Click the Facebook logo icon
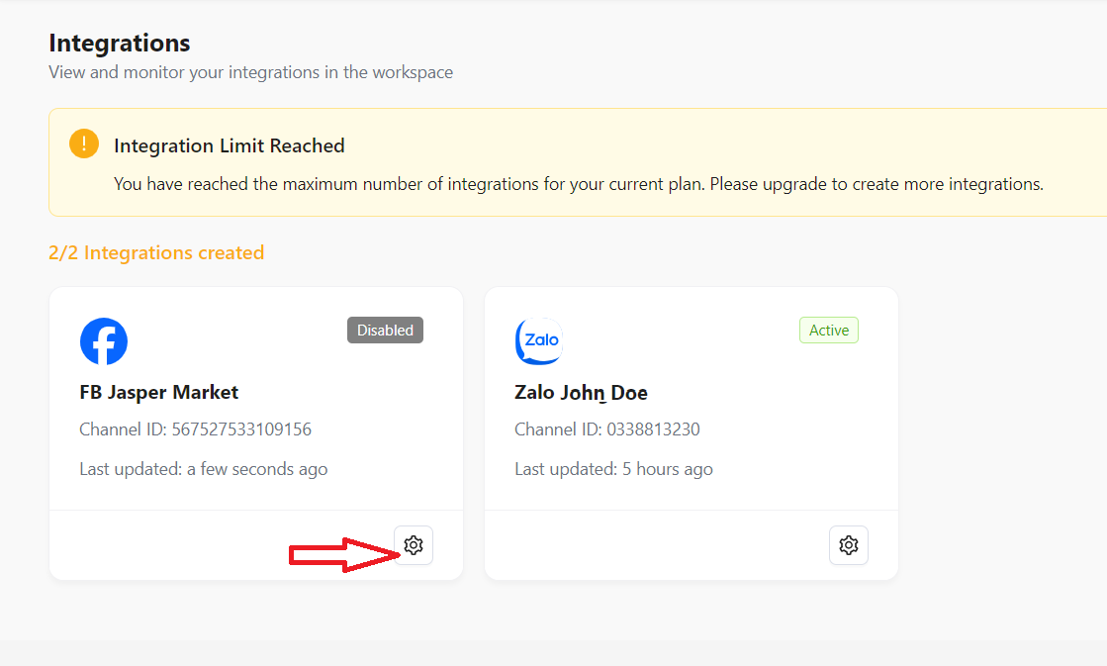This screenshot has width=1107, height=666. point(104,341)
